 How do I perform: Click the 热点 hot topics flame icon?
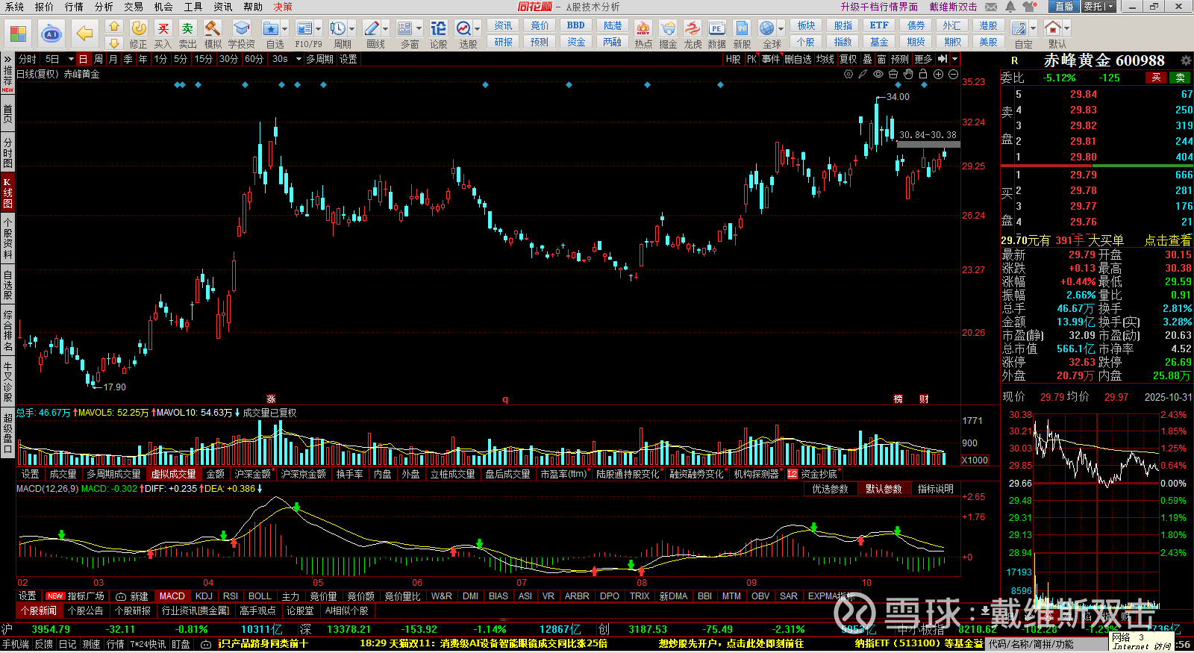pos(643,34)
